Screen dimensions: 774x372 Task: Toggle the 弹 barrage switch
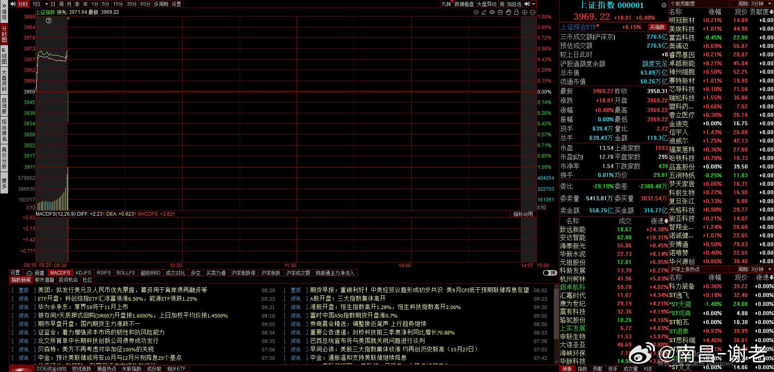[549, 273]
